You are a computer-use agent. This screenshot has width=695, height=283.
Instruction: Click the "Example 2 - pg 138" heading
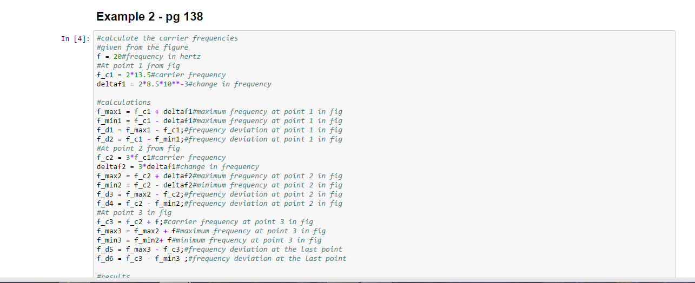point(150,17)
